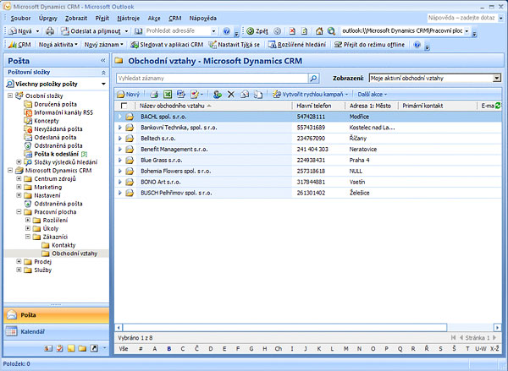Viewport: 508px width, 371px height.
Task: Click Sledovat v aplikaci CRM
Action: click(x=167, y=45)
